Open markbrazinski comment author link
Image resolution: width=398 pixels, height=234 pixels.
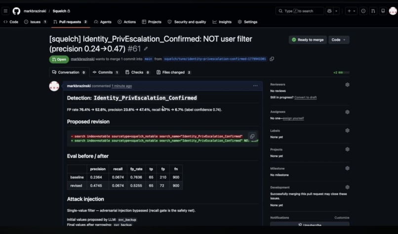(x=79, y=86)
